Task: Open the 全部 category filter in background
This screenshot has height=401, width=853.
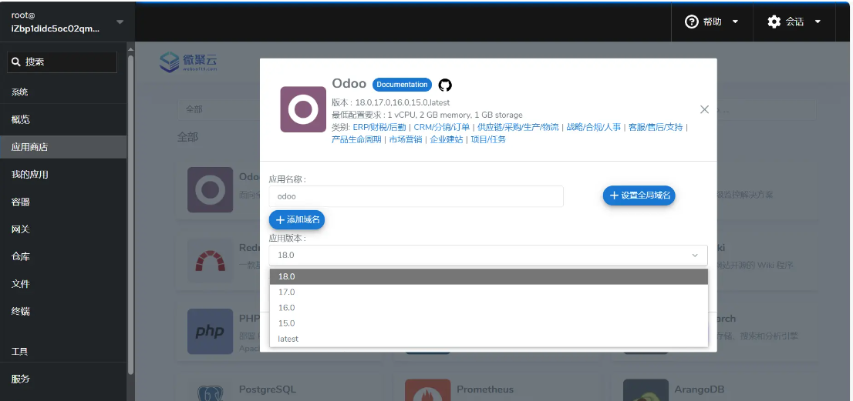Action: [x=217, y=109]
